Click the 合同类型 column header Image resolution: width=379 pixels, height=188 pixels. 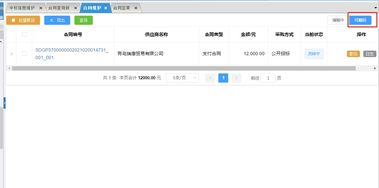[214, 34]
